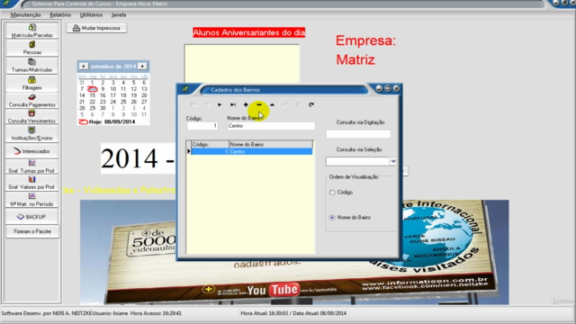Click the Nome do Bairro input field
The height and width of the screenshot is (324, 576).
click(271, 126)
